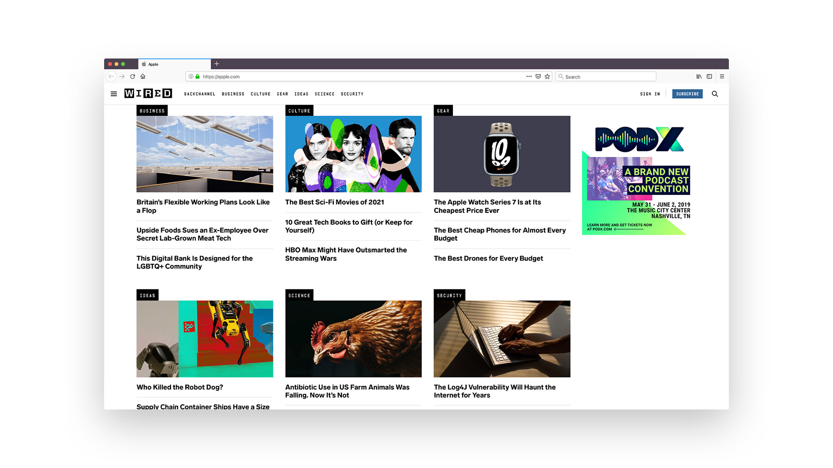Open the Firefox Library icon
This screenshot has height=468, width=833.
click(x=699, y=77)
